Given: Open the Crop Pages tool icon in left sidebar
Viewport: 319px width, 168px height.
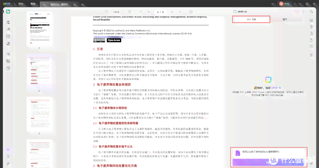Looking at the screenshot, I should [8, 43].
